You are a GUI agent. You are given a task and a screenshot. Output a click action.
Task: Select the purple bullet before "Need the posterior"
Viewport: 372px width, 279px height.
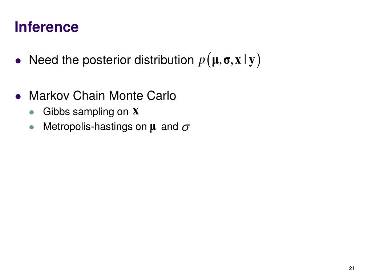coord(18,61)
